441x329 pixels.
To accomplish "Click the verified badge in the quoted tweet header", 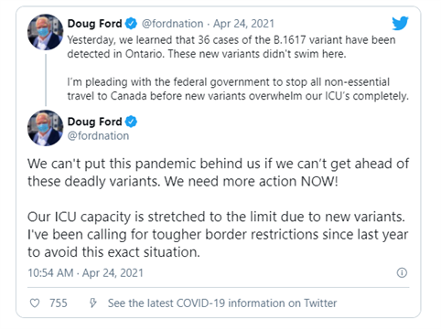I will (131, 24).
